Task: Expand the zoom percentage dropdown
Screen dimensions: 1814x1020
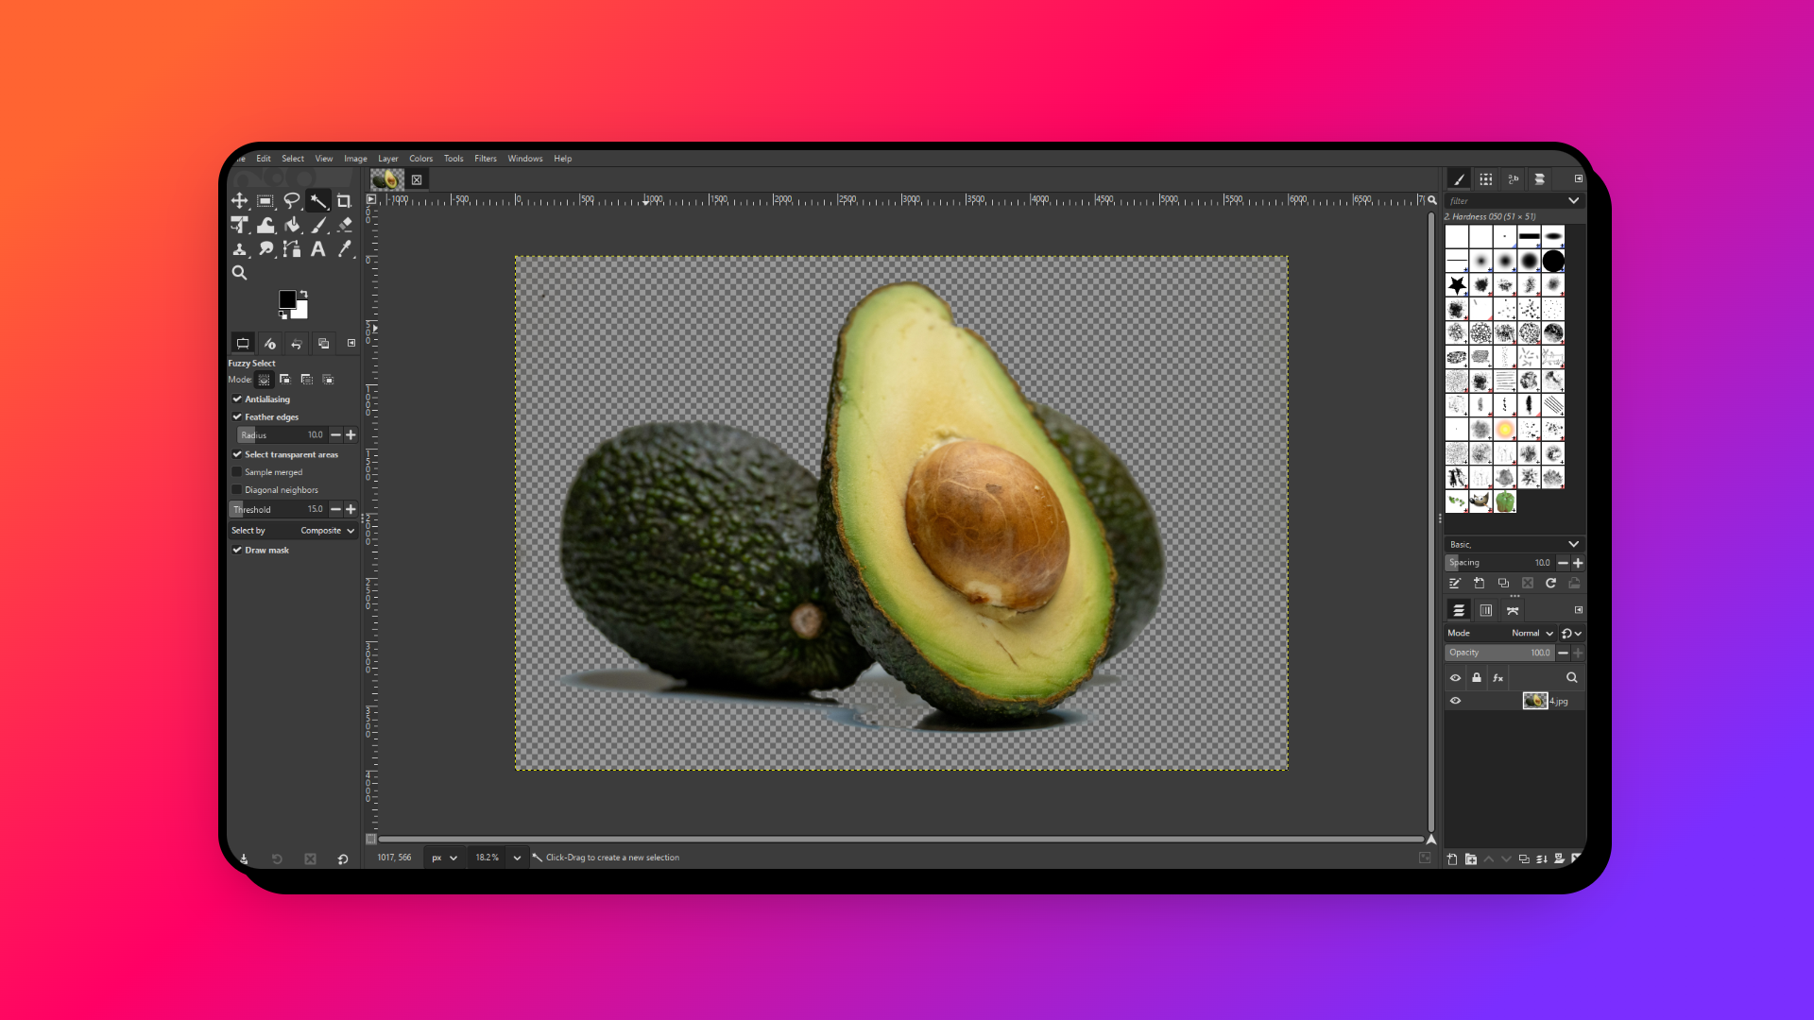Action: pos(517,858)
